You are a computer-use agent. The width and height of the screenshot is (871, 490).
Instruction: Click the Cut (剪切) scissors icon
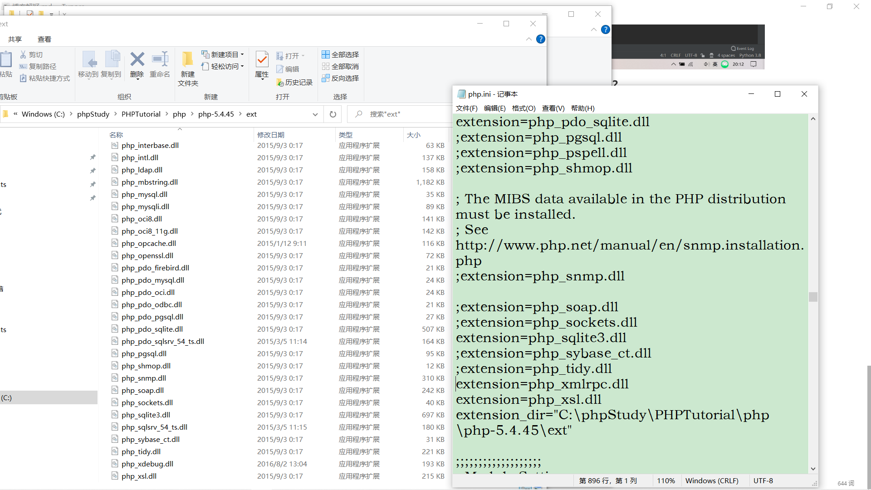pyautogui.click(x=24, y=54)
